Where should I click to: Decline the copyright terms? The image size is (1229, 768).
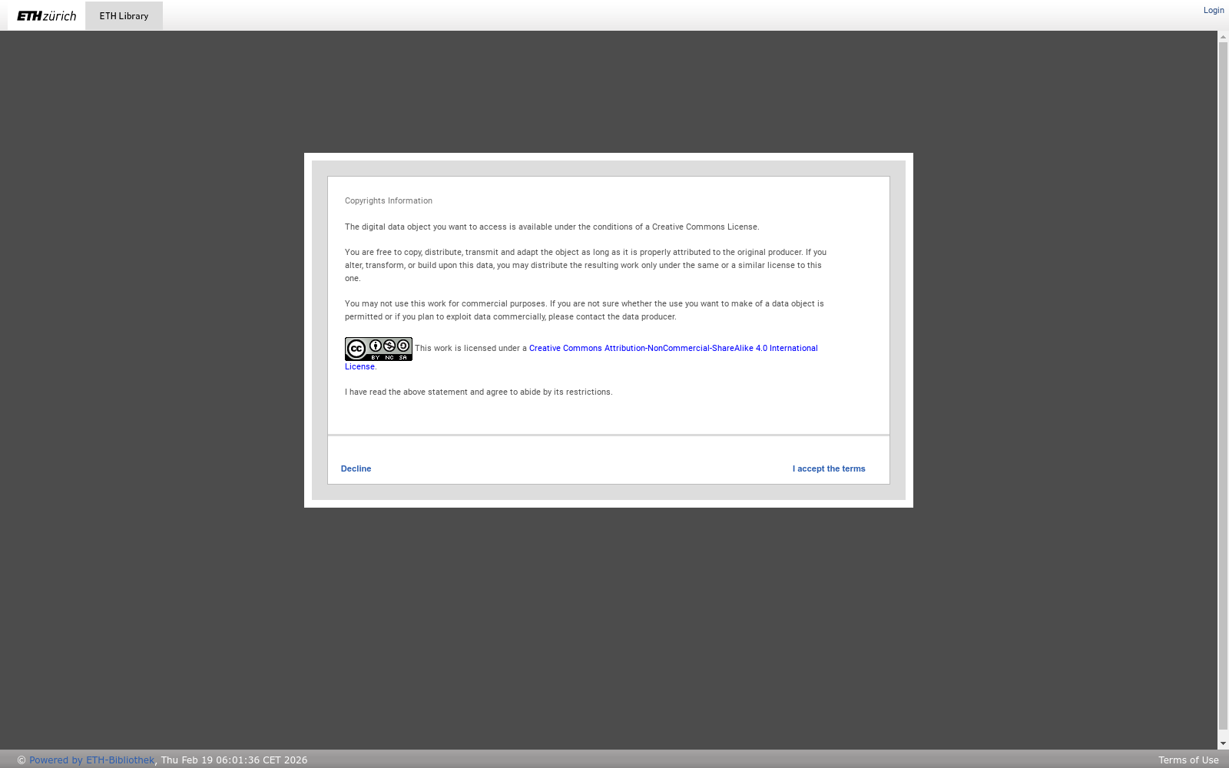pyautogui.click(x=356, y=468)
